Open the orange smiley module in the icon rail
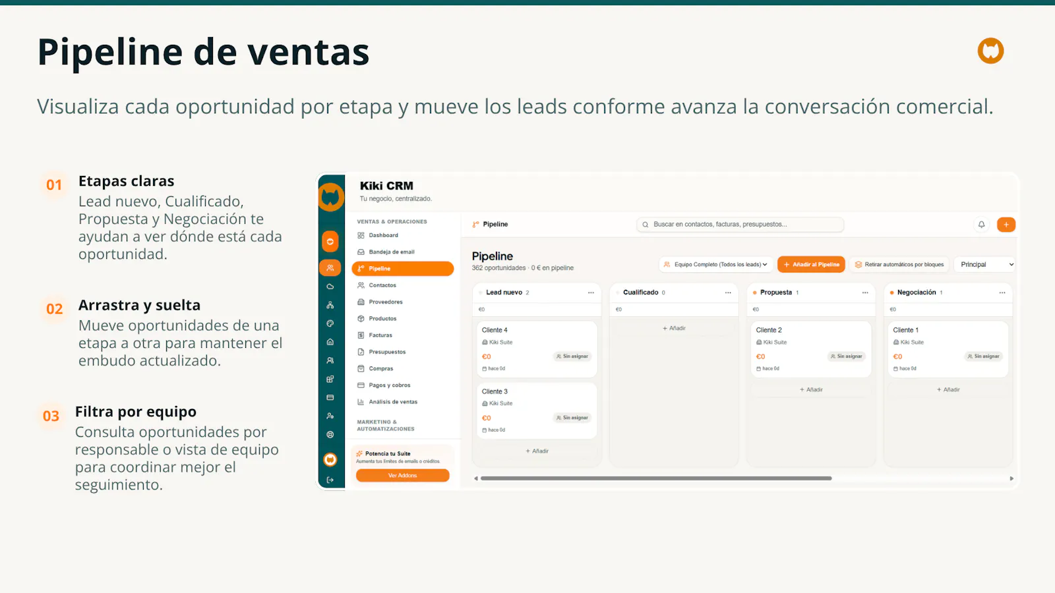 330,242
